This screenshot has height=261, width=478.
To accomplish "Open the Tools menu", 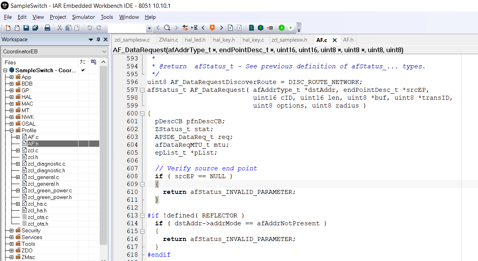I will pos(107,17).
